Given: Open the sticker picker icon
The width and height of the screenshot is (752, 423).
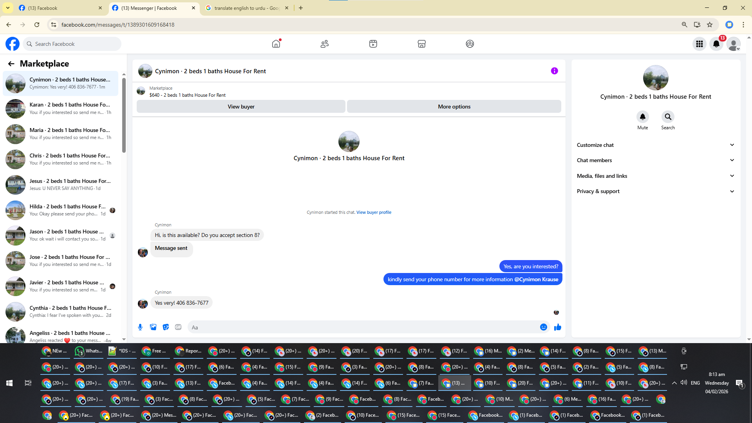Looking at the screenshot, I should pyautogui.click(x=166, y=327).
